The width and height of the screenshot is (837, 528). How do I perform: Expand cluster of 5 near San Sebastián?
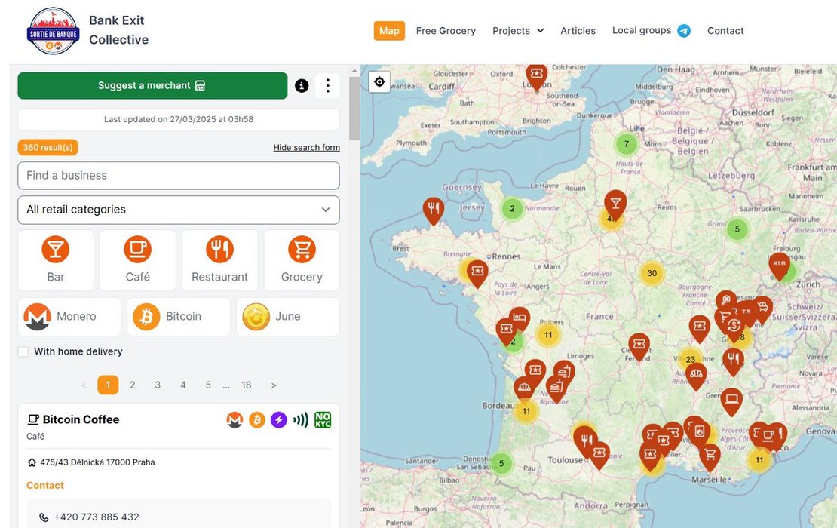coord(501,463)
